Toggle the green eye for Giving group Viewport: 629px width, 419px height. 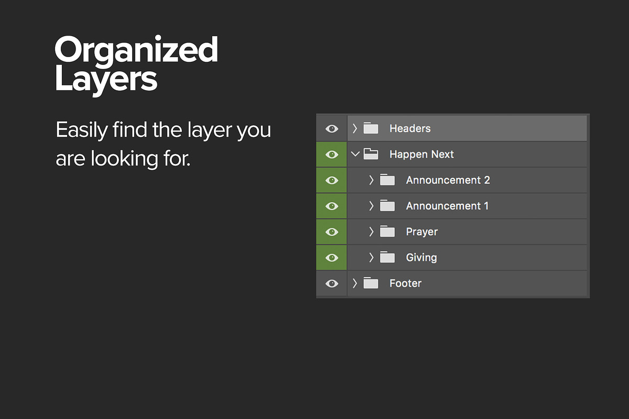coord(331,257)
